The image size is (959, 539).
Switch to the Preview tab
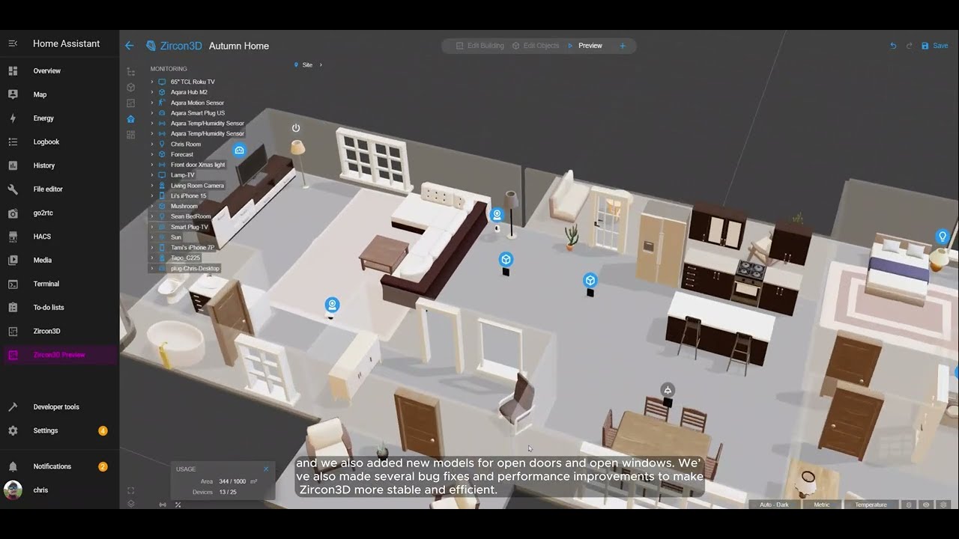coord(585,46)
